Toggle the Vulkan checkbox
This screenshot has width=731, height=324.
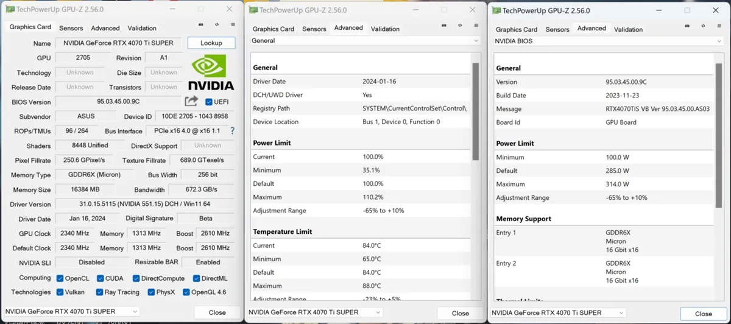pyautogui.click(x=60, y=292)
